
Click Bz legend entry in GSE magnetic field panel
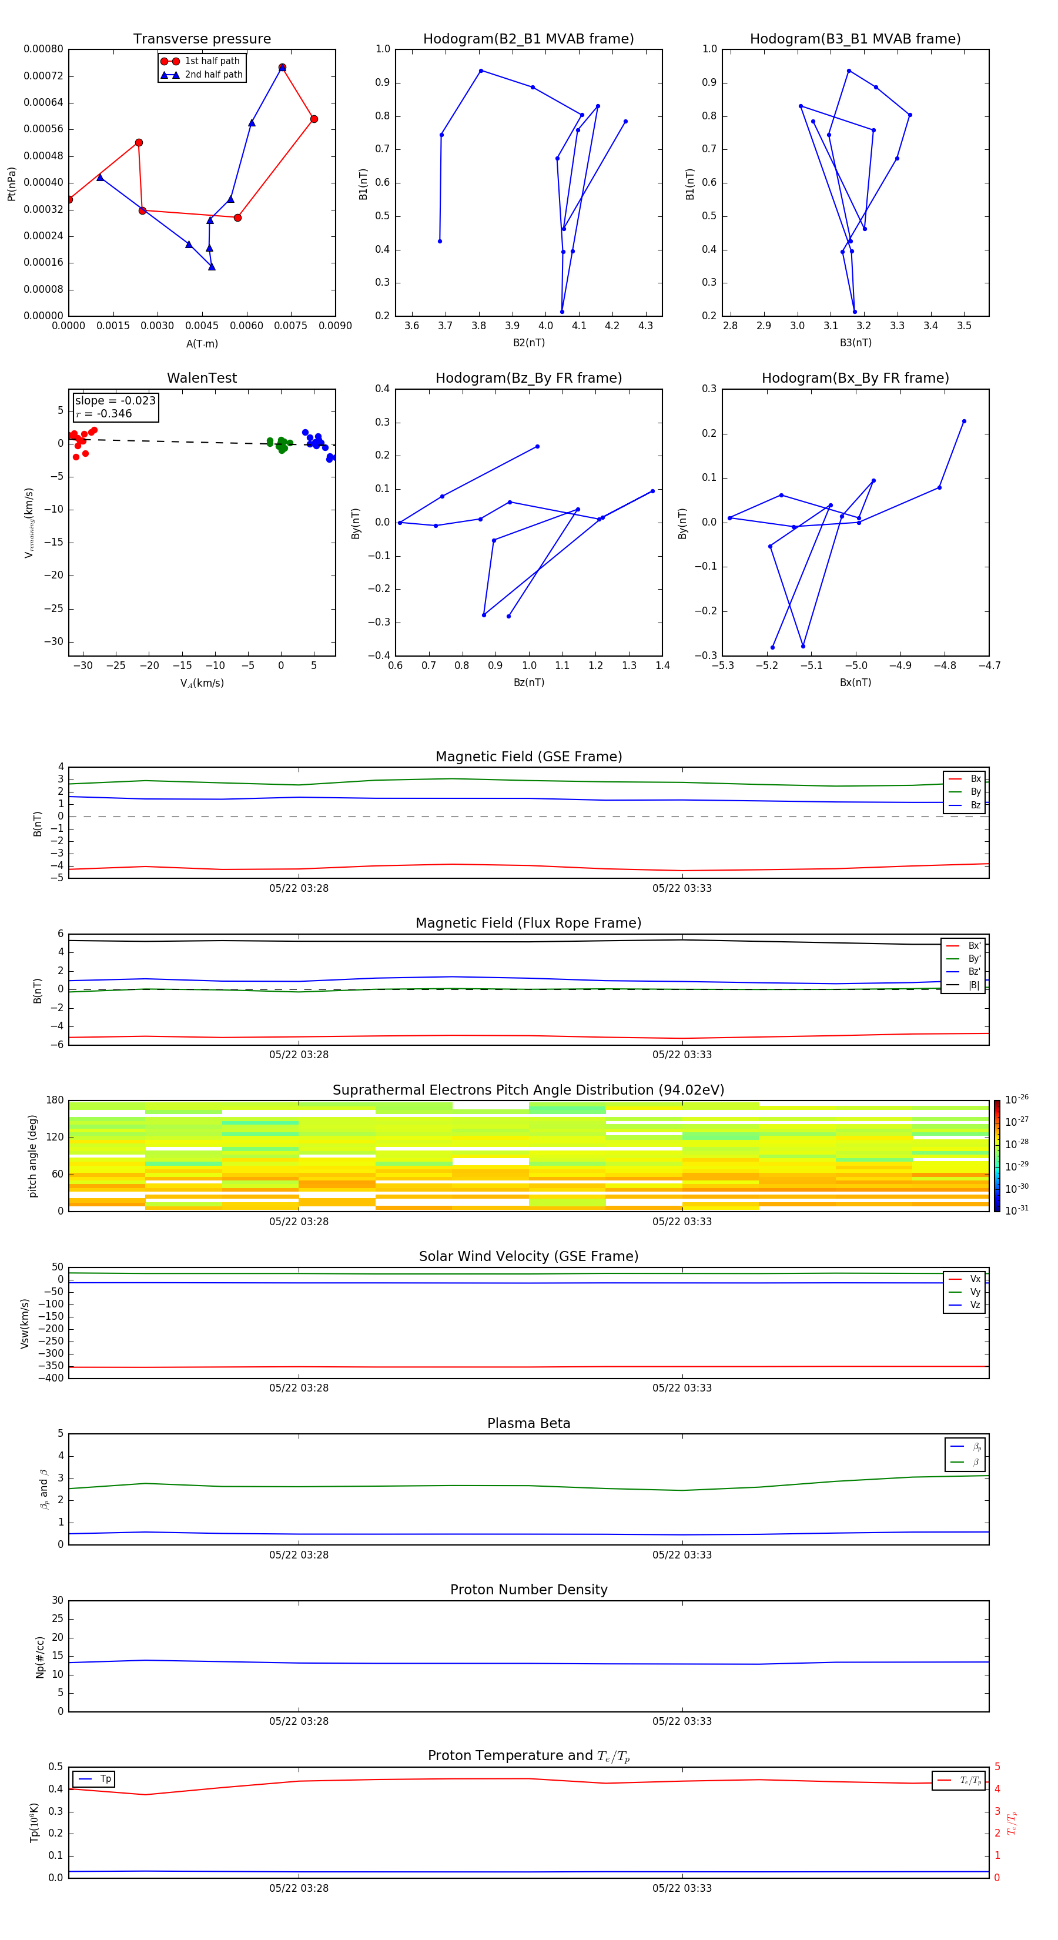coord(965,805)
